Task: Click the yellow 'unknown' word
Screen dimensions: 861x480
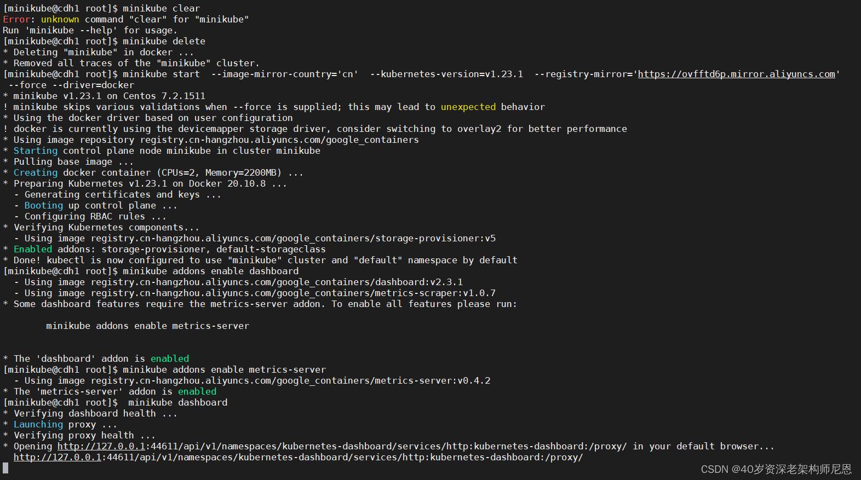Action: tap(60, 19)
